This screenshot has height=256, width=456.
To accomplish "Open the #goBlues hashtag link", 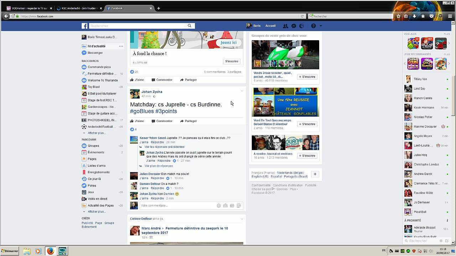I will point(142,111).
